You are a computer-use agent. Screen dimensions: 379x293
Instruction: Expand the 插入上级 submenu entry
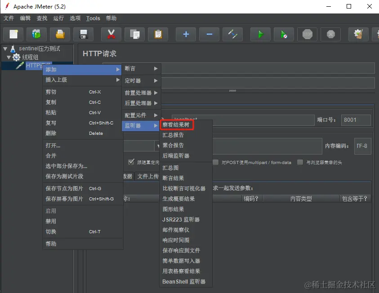[x=82, y=80]
